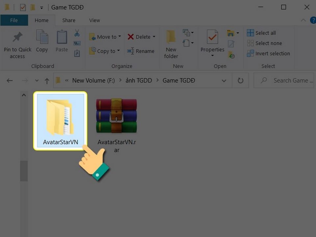Viewport: 316px width, 237px height.
Task: Click ảnh TGDD in the address bar
Action: point(139,80)
